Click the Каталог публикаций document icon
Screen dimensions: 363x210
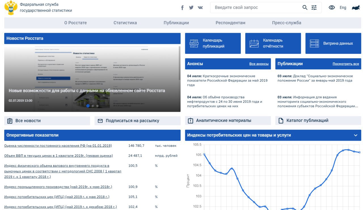[281, 121]
